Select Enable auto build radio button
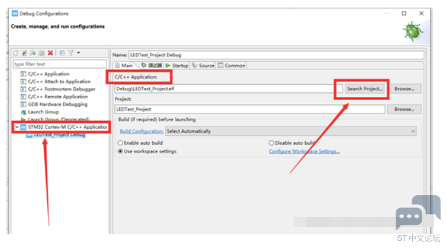Image resolution: width=446 pixels, height=248 pixels. (x=121, y=143)
